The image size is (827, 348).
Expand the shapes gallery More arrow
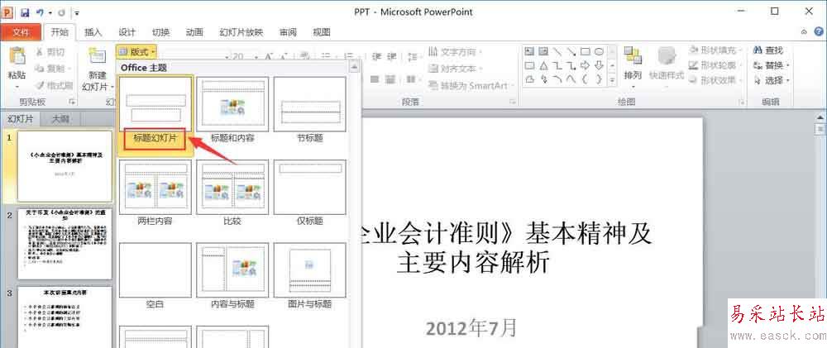(x=612, y=80)
